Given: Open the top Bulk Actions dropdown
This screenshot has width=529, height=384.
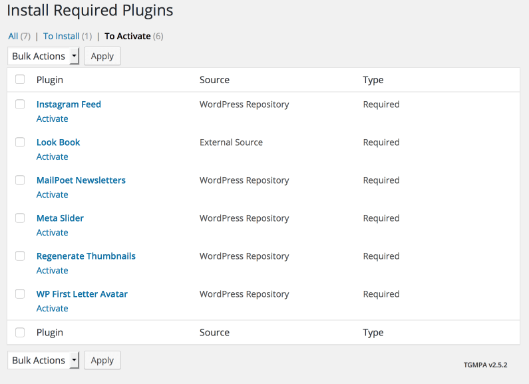Looking at the screenshot, I should coord(43,56).
